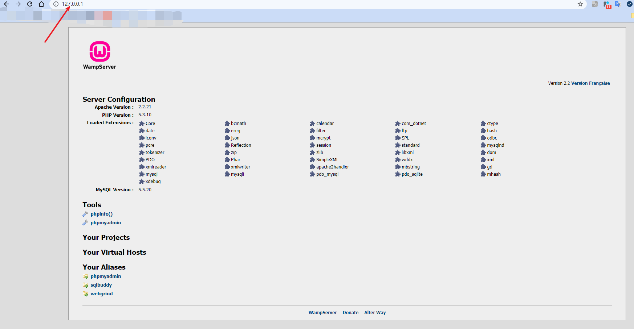Click the puzzle icon beside mysqli
The width and height of the screenshot is (634, 329).
pyautogui.click(x=227, y=174)
